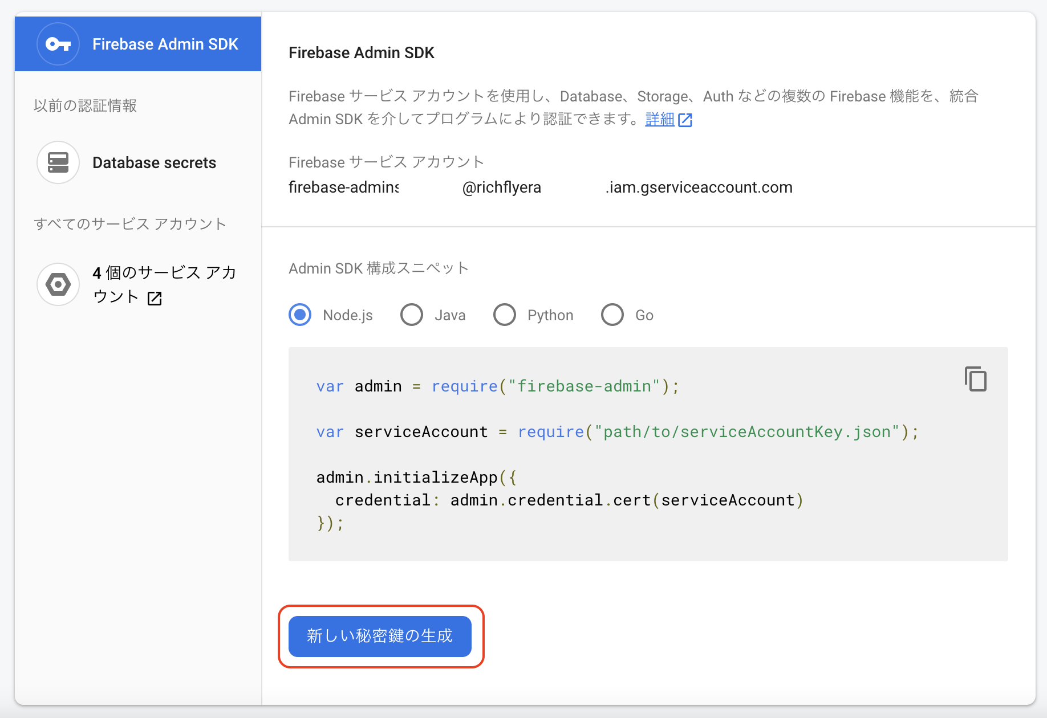Select the Go radio button
1047x718 pixels.
612,315
